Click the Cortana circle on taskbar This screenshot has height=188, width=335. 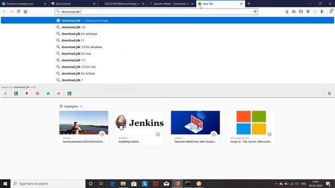click(x=91, y=183)
